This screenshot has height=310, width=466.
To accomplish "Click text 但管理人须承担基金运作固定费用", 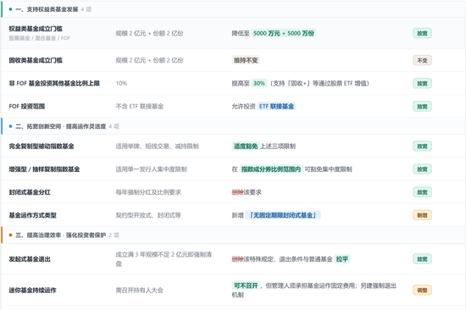I will 310,285.
